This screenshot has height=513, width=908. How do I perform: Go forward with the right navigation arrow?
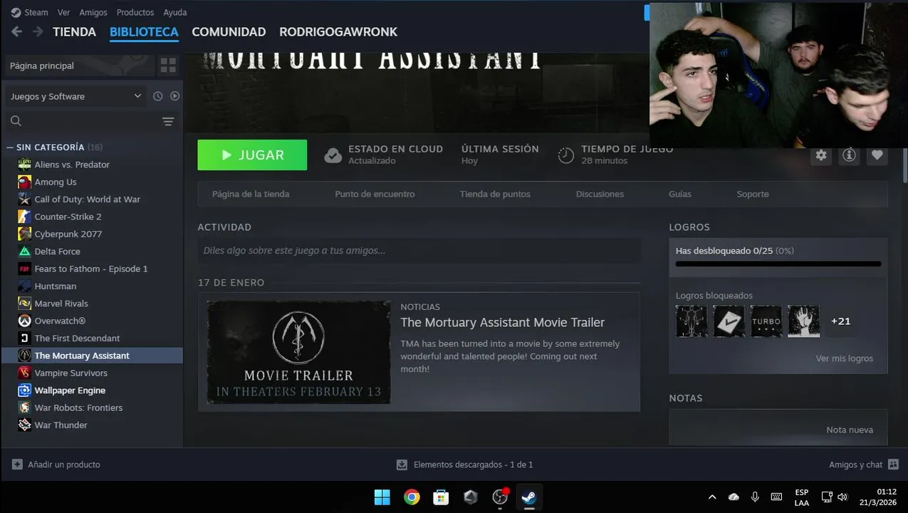tap(38, 31)
